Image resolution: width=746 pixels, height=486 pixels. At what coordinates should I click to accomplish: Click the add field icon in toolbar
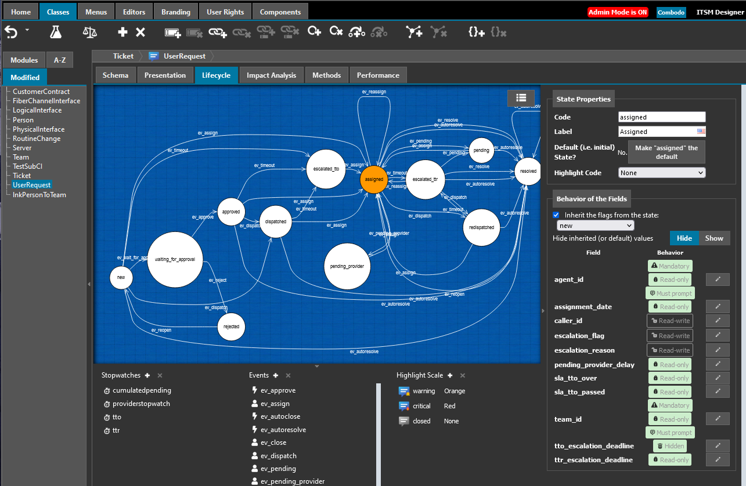pyautogui.click(x=172, y=32)
